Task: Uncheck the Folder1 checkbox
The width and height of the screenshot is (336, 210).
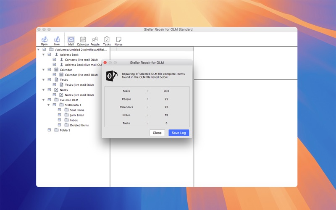Action: [x=49, y=130]
